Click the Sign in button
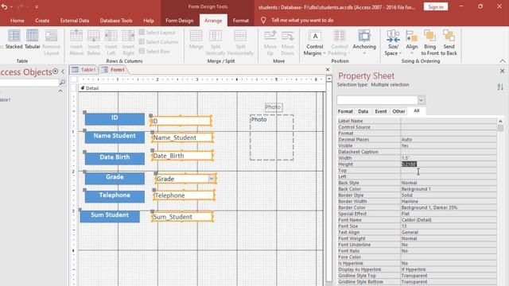The image size is (509, 286). tap(435, 7)
